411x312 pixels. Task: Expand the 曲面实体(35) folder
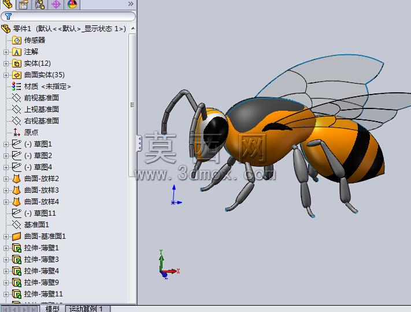(x=6, y=75)
